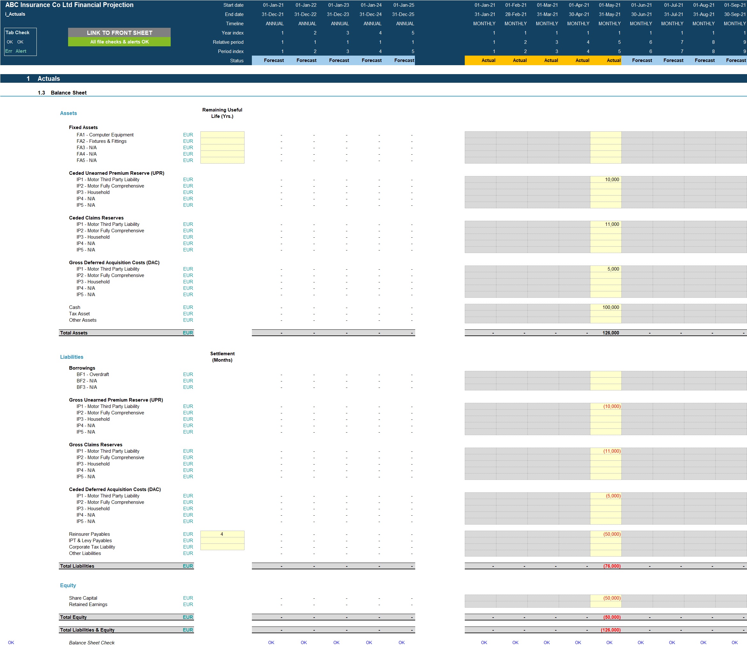The width and height of the screenshot is (747, 646).
Task: Select the Total Equity row label
Action: [x=73, y=617]
